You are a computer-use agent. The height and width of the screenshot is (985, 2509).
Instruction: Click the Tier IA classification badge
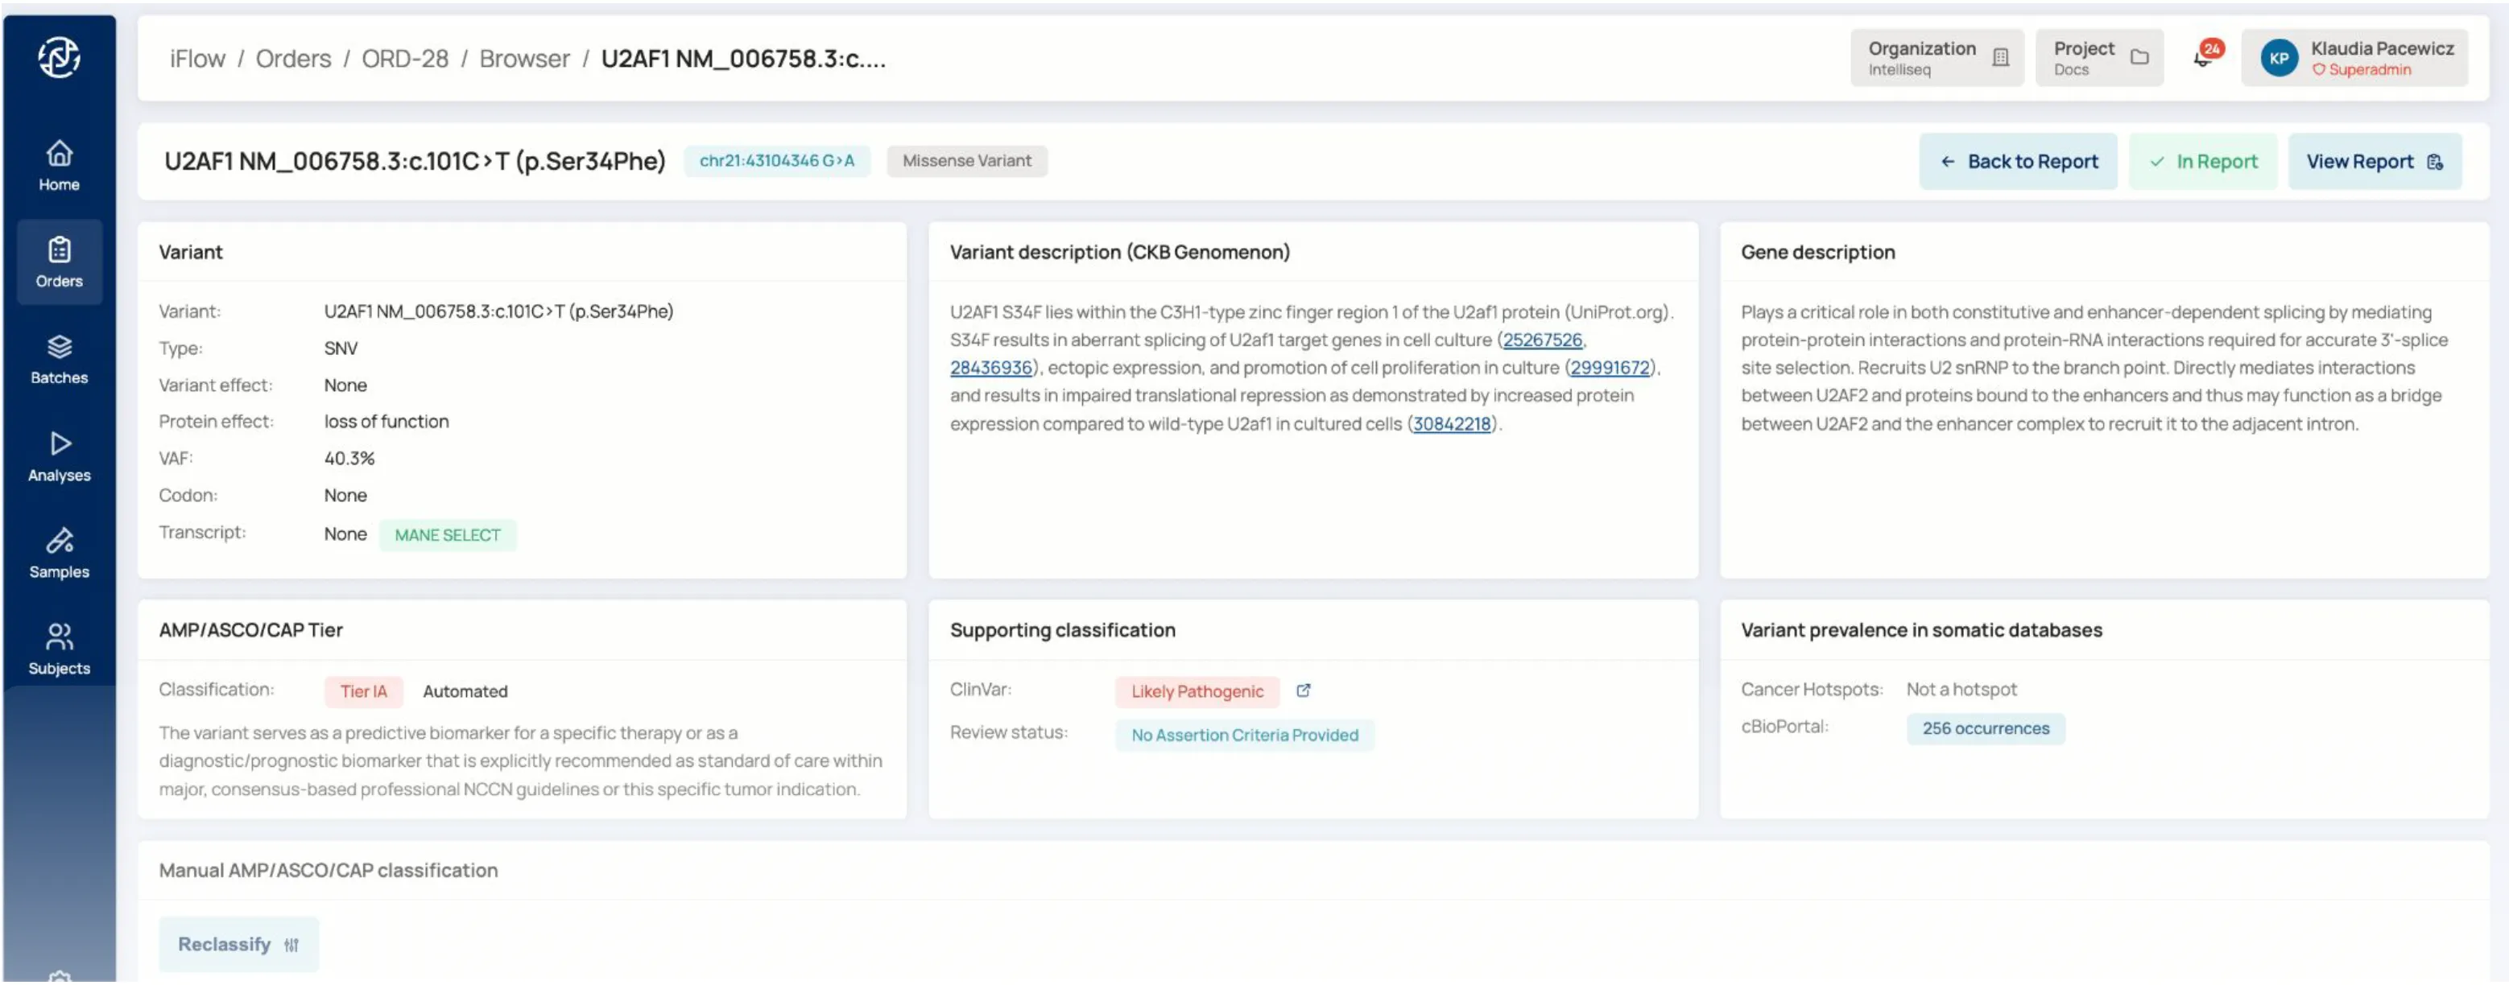pos(363,691)
